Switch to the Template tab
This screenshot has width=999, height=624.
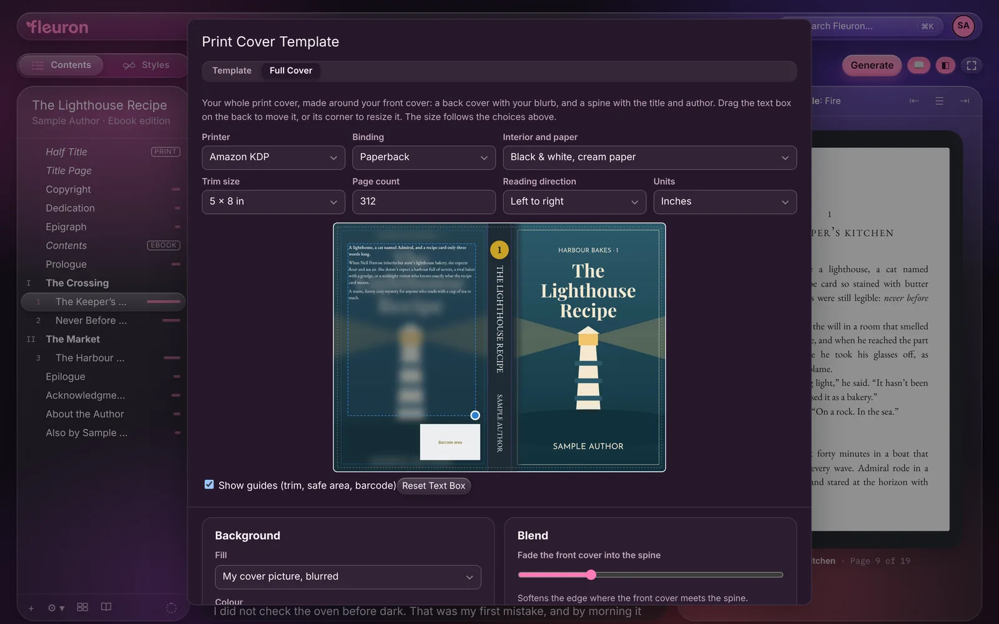click(232, 71)
